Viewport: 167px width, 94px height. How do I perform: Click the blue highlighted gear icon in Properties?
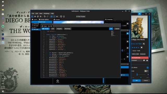(x=128, y=33)
